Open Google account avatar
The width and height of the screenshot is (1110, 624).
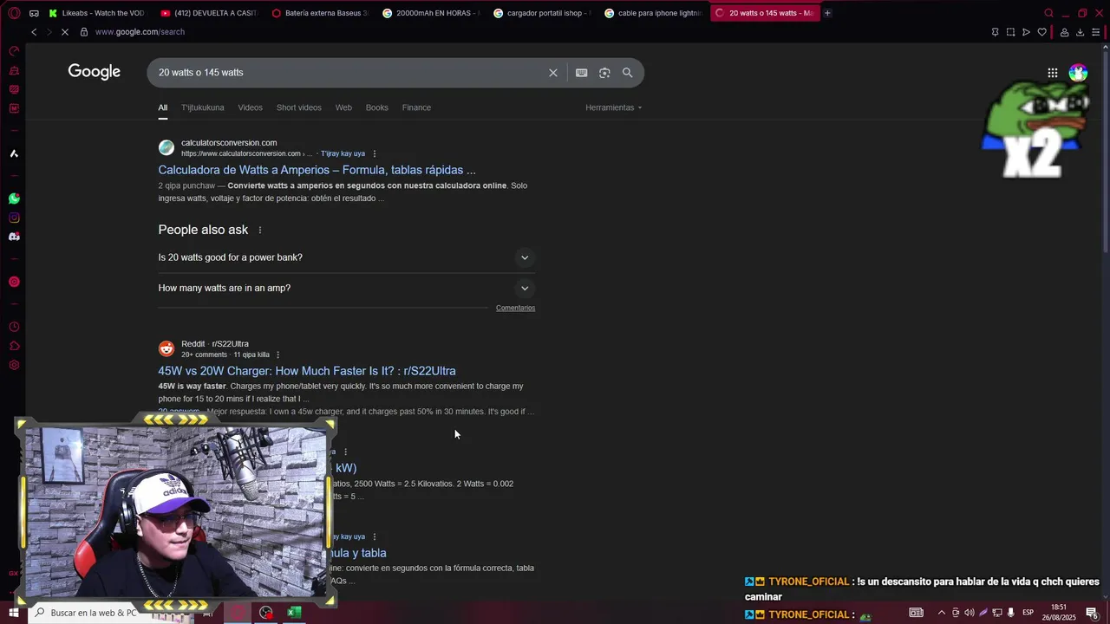[1078, 73]
